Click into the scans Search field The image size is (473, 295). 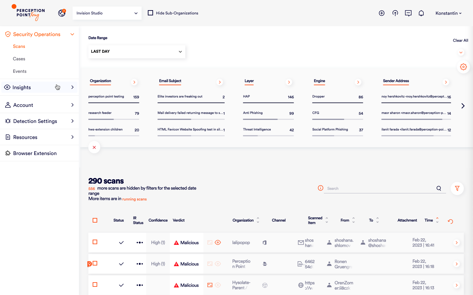379,188
